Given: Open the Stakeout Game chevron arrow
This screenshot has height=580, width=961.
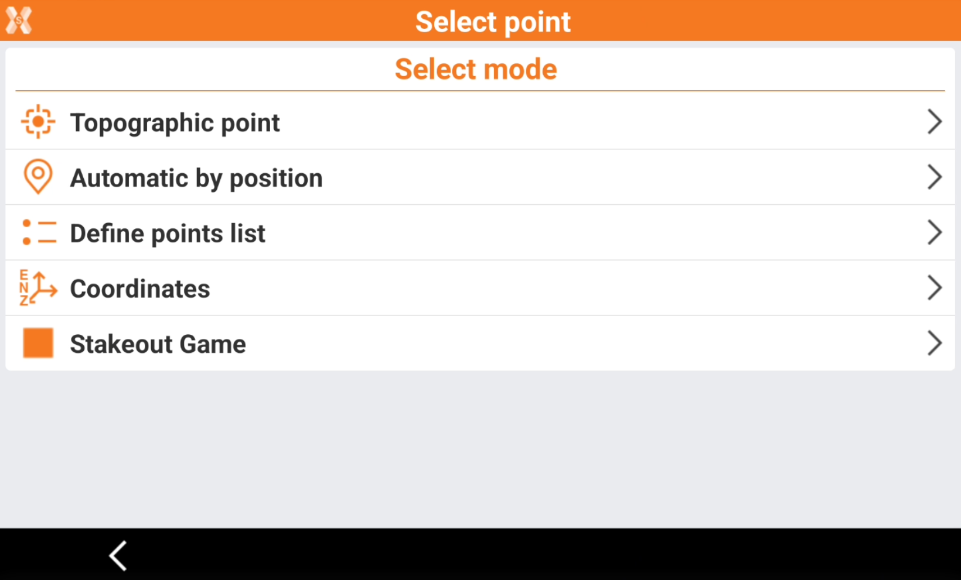Looking at the screenshot, I should [x=934, y=343].
